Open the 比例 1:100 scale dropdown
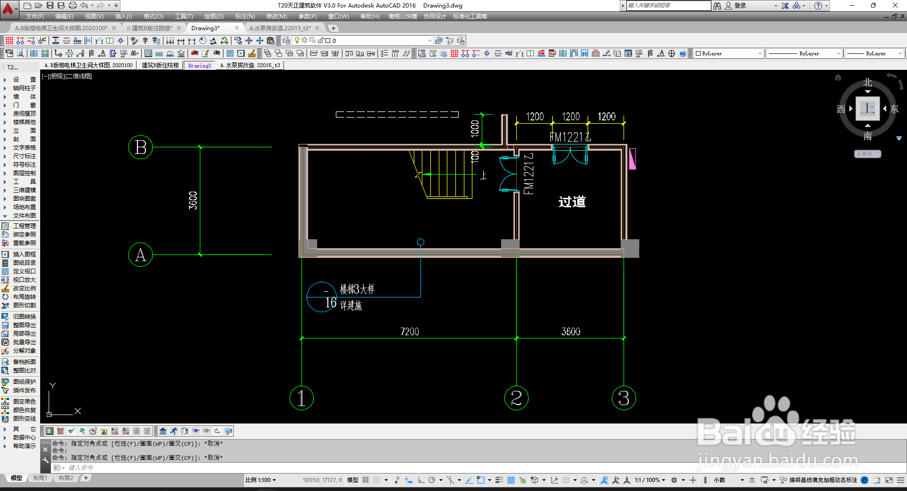 click(260, 480)
